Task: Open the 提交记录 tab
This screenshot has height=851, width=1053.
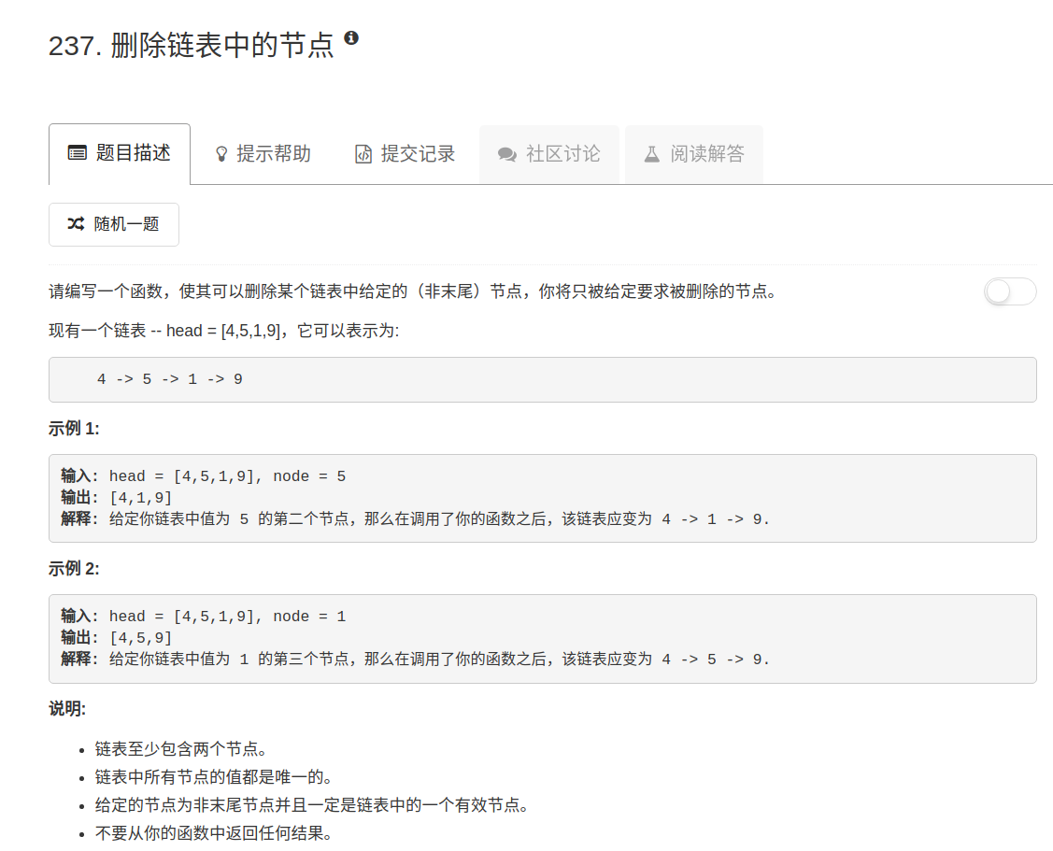Action: pyautogui.click(x=405, y=154)
